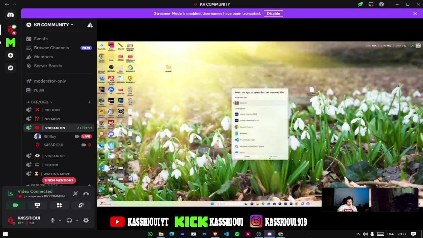The image size is (423, 238).
Task: Open Google Chrome from the taskbar
Action: point(280,234)
